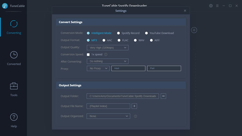
Task: Click the Output Settings section header
Action: coord(121,85)
